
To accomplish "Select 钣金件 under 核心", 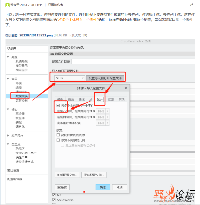I will (x=20, y=118).
